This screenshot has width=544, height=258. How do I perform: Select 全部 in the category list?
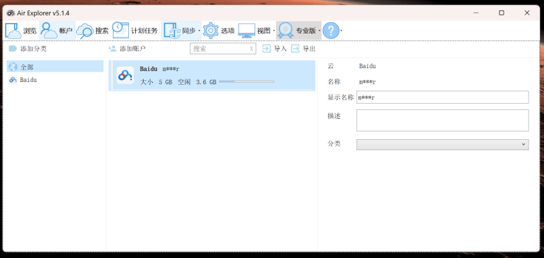tap(55, 67)
